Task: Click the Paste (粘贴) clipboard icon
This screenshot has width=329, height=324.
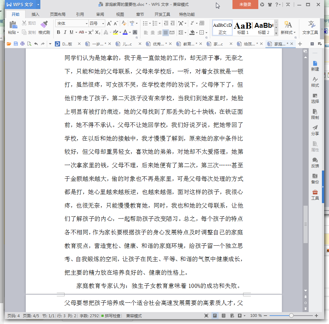Action: tap(13, 25)
